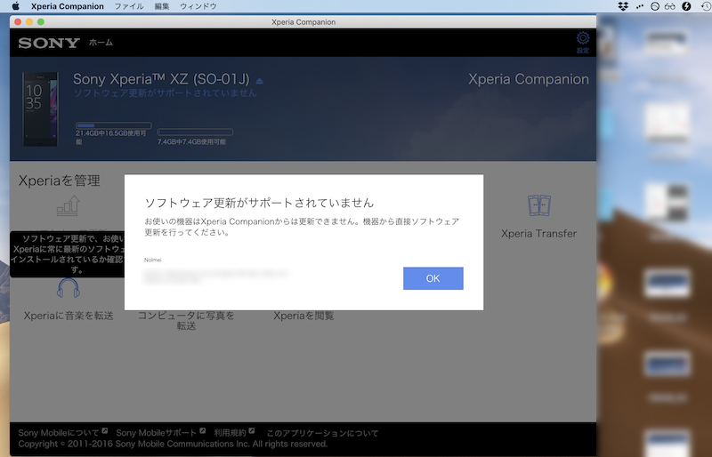Click the eject icon beside the device name
712x457 pixels.
pos(260,81)
